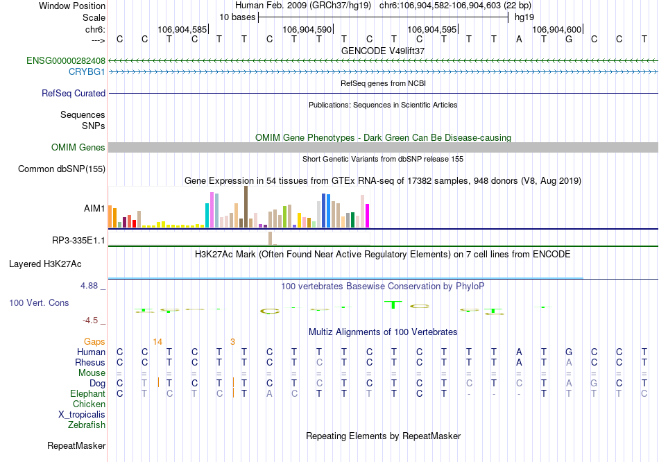Click the light blue H3K27Ac signal line
This screenshot has width=659, height=462.
pyautogui.click(x=345, y=278)
